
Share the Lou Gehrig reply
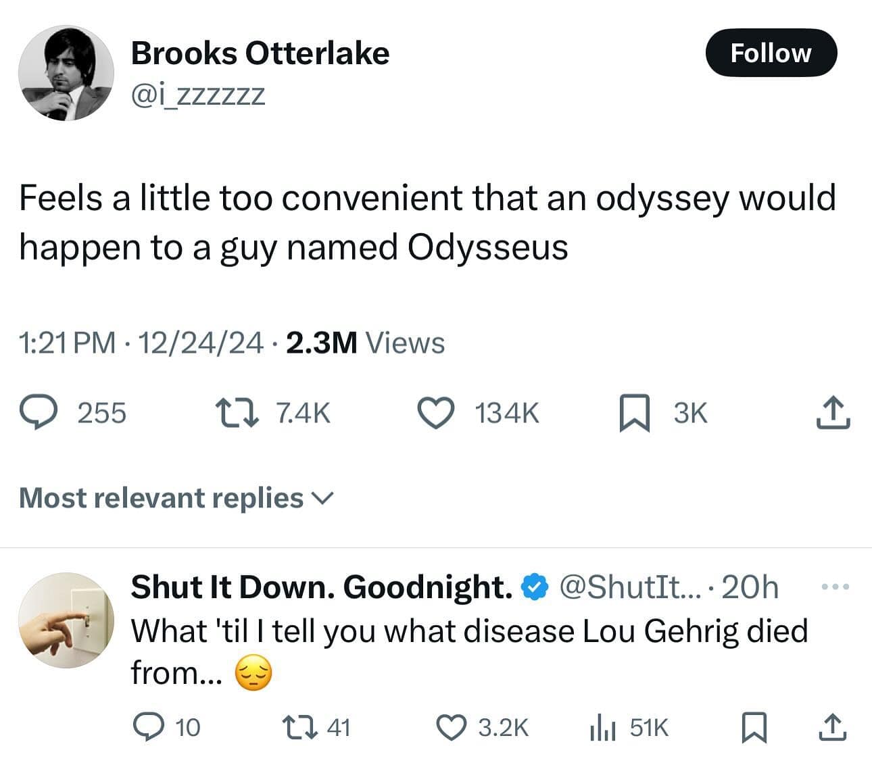click(832, 727)
